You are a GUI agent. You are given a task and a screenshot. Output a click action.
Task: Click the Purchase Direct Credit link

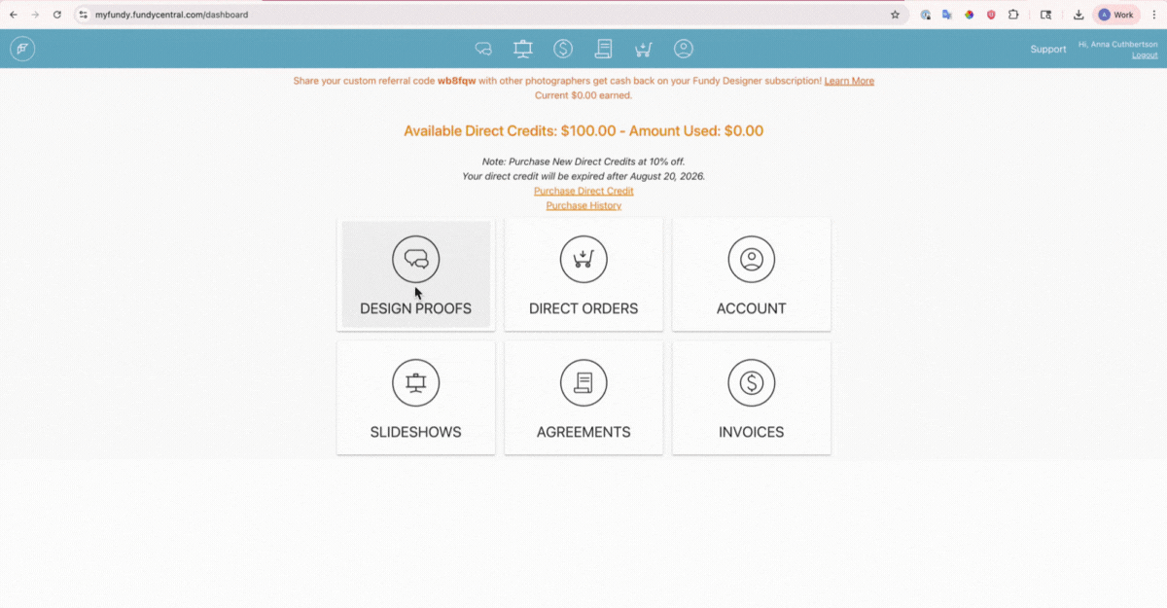(x=583, y=191)
